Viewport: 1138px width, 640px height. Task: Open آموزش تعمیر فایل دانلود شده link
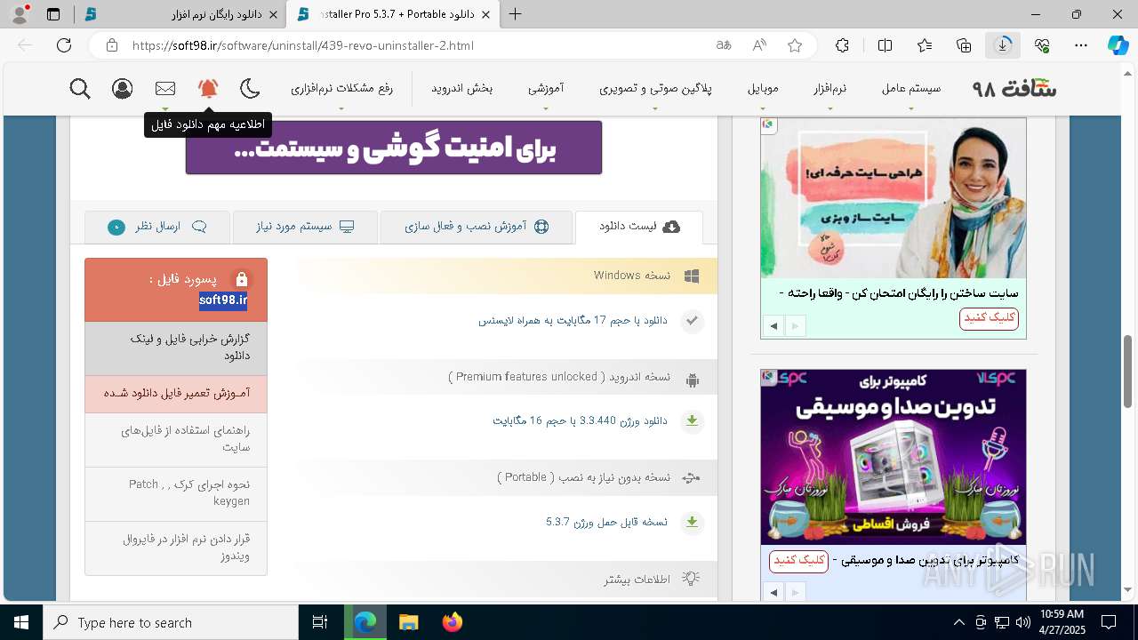point(176,394)
